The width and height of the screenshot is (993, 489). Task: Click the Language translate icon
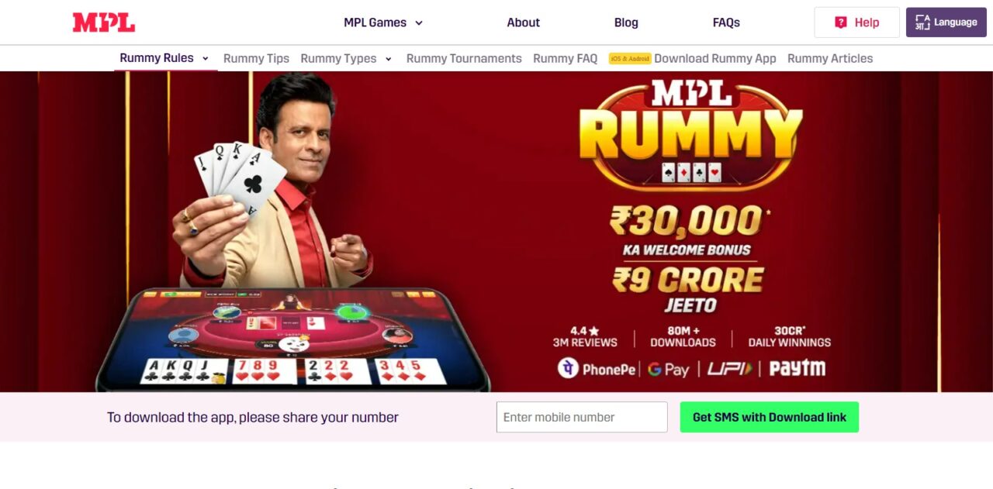[x=922, y=22]
